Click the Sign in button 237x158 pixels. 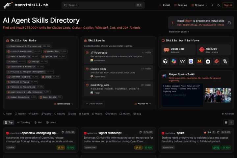click(228, 5)
